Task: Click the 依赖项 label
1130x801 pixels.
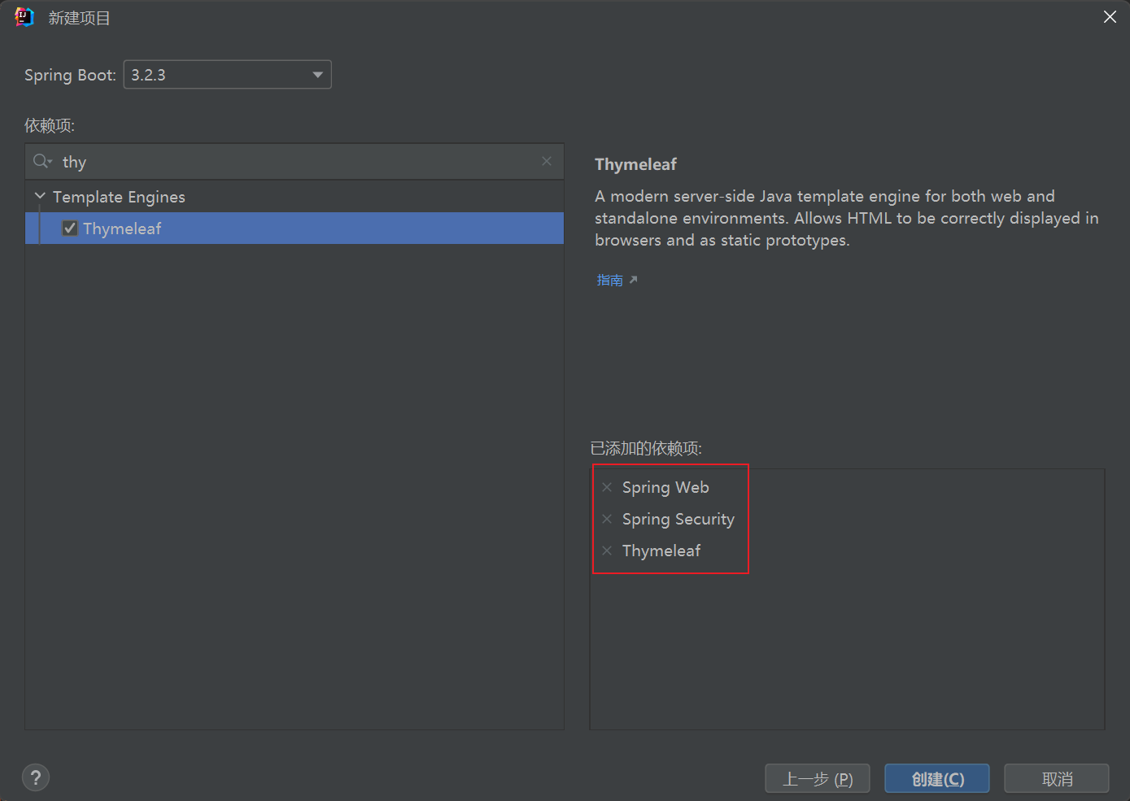Action: click(x=50, y=125)
